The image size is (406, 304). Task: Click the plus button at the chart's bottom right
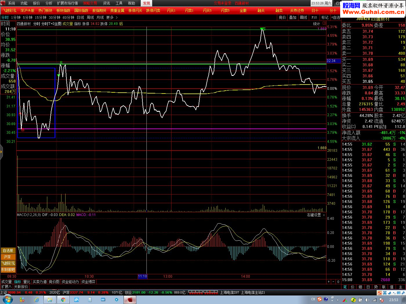pos(329,282)
